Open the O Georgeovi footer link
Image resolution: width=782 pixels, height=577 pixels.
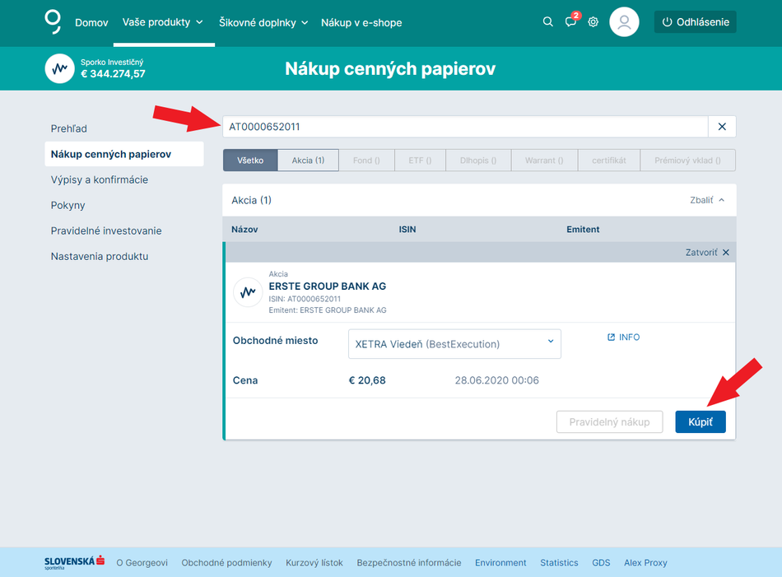coord(142,562)
